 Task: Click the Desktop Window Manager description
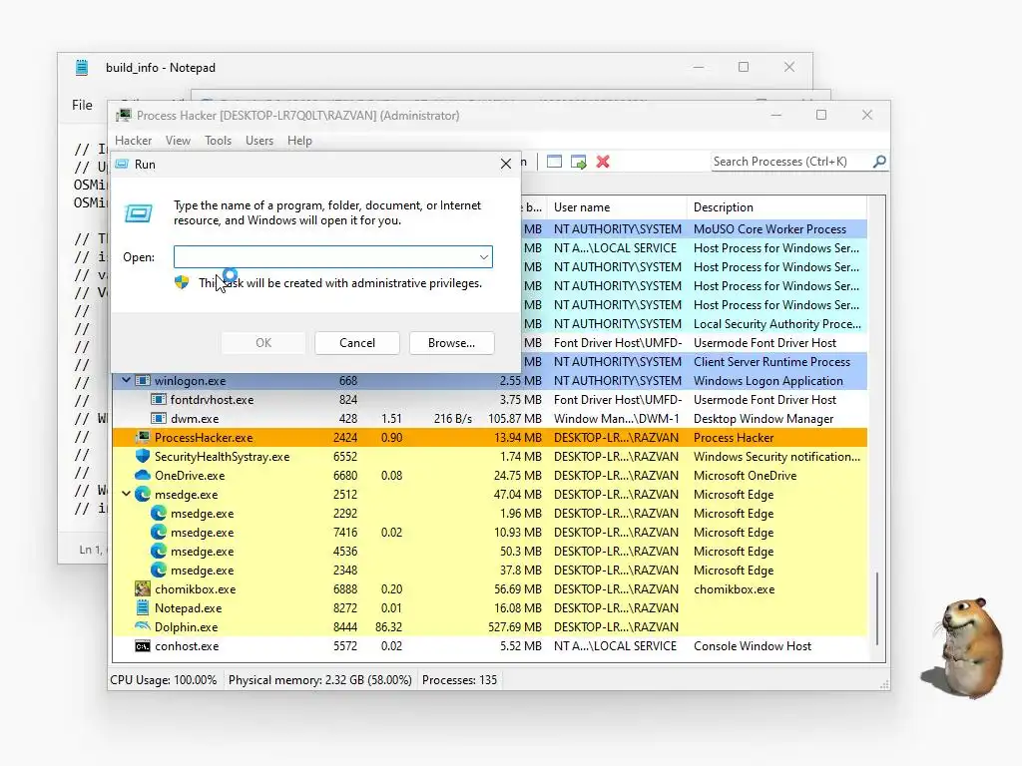click(x=764, y=418)
